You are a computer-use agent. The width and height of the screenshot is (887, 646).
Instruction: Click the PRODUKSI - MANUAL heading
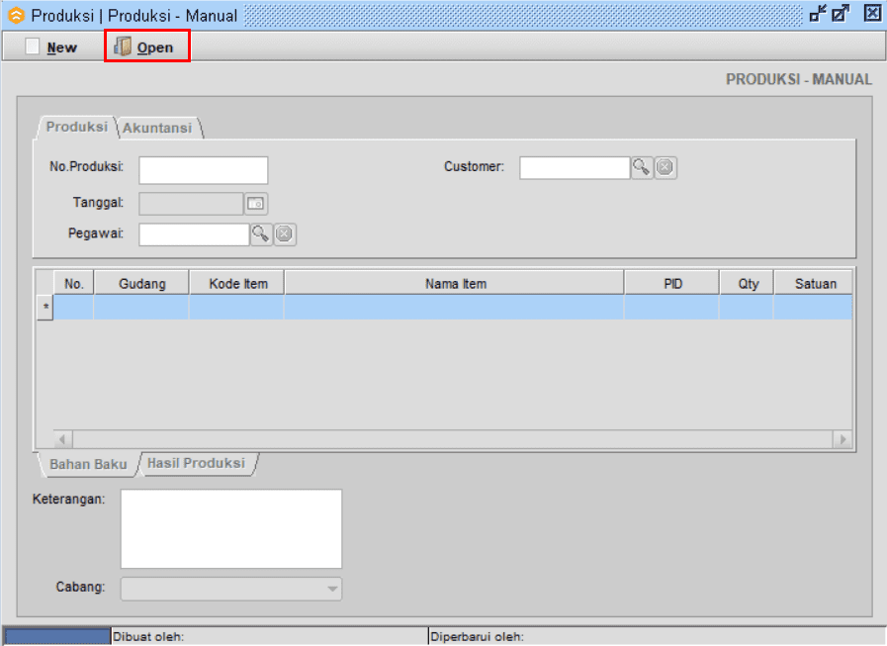799,79
